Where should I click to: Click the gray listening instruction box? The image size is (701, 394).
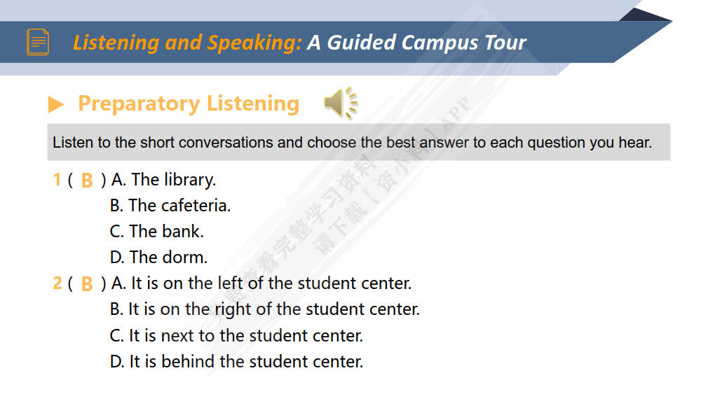tap(358, 143)
